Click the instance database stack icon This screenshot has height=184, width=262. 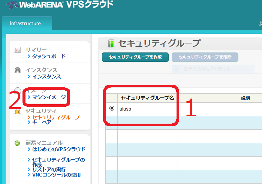pyautogui.click(x=17, y=70)
